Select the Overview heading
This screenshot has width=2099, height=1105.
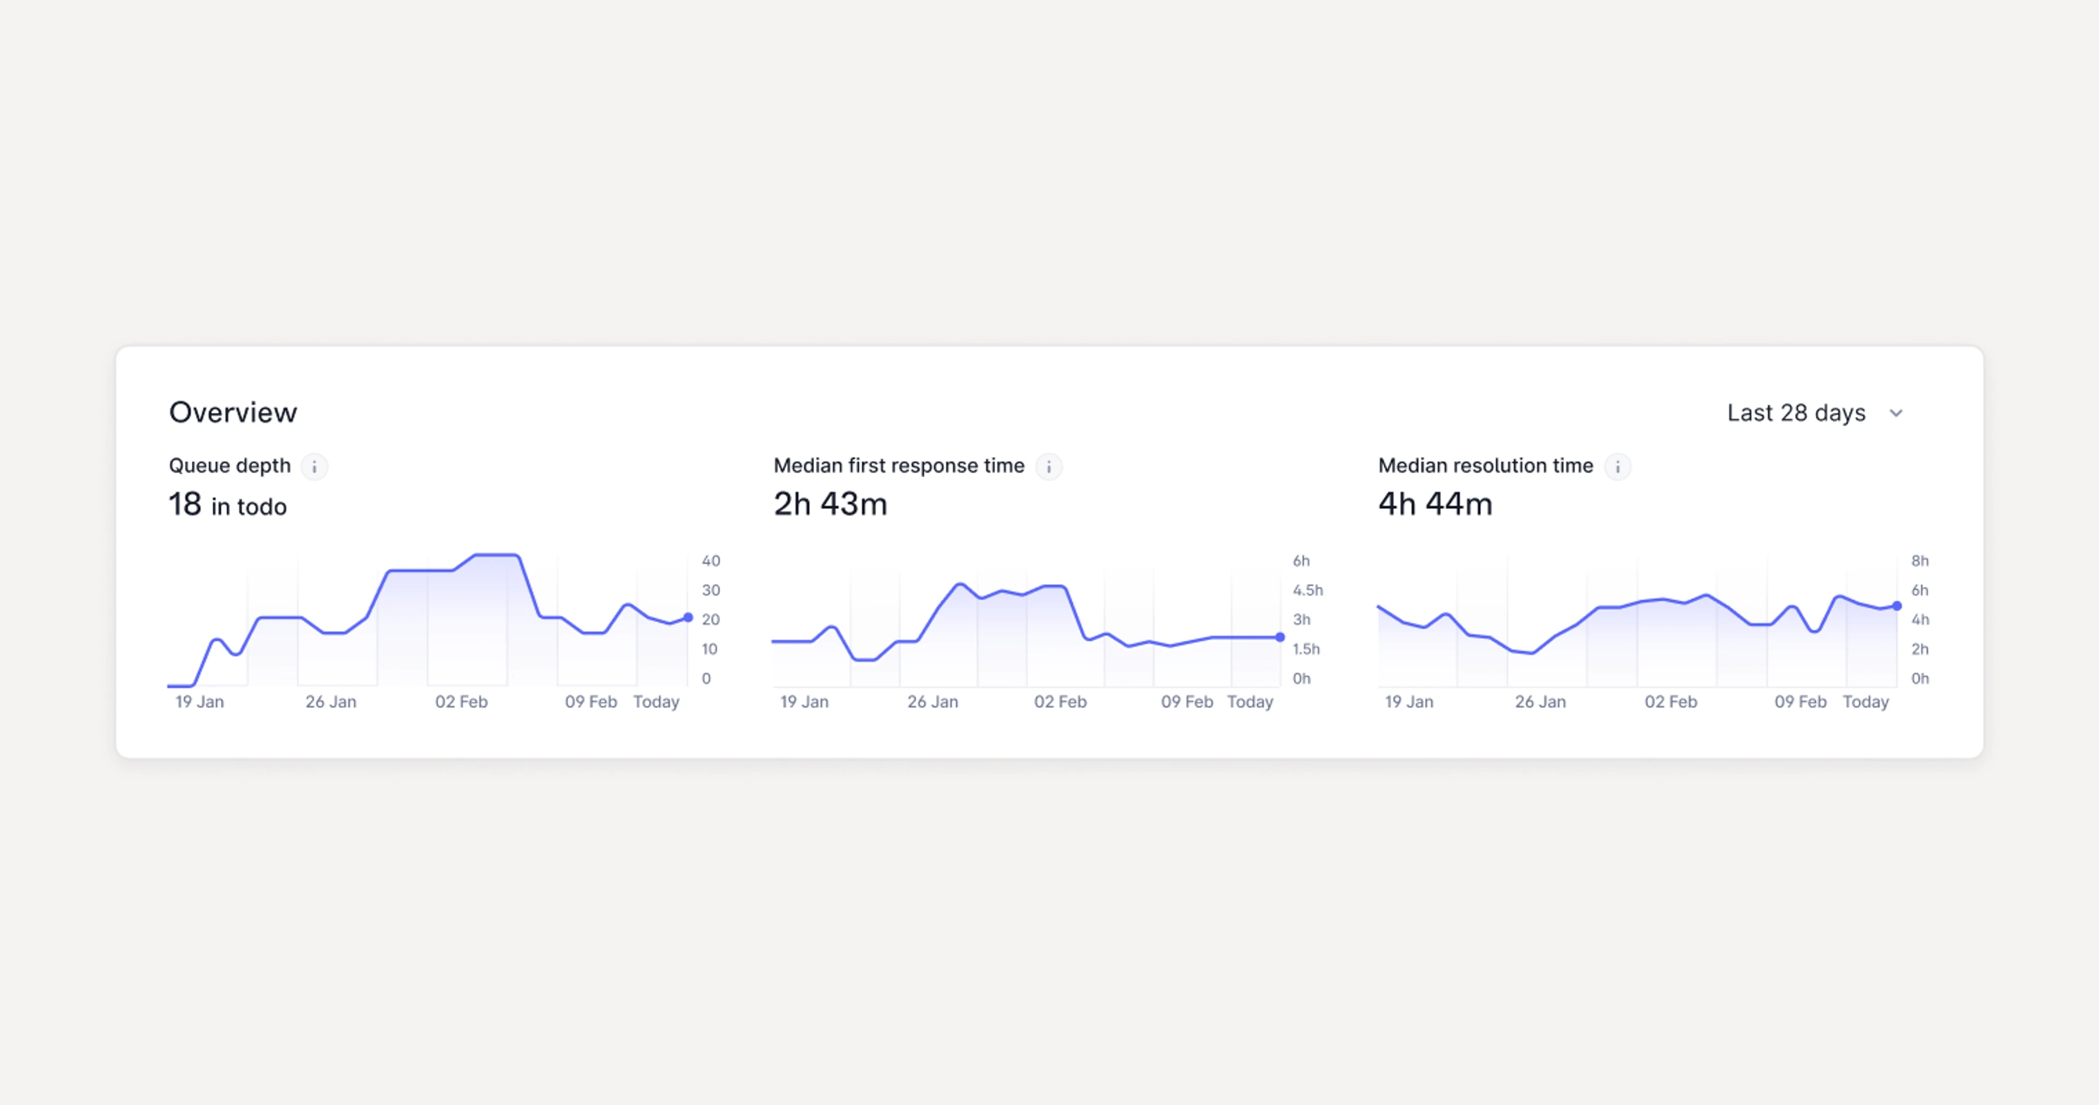click(x=233, y=412)
